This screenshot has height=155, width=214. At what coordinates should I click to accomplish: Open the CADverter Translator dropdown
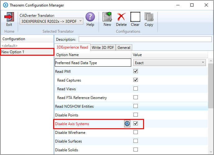[51, 21]
